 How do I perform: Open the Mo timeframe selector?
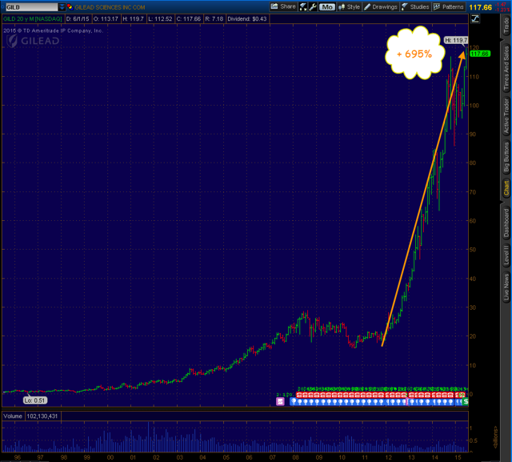327,7
